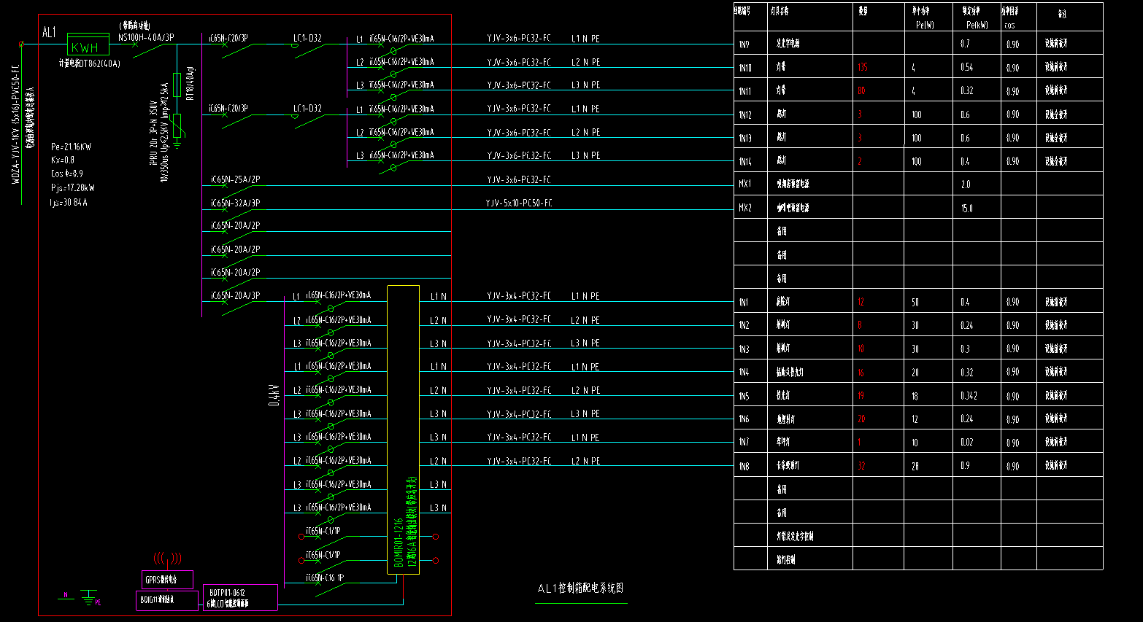
Task: Click the 1N4 circuit number cell
Action: coord(743,372)
